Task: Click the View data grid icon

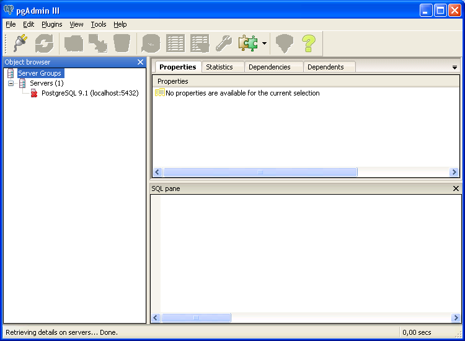Action: 175,43
